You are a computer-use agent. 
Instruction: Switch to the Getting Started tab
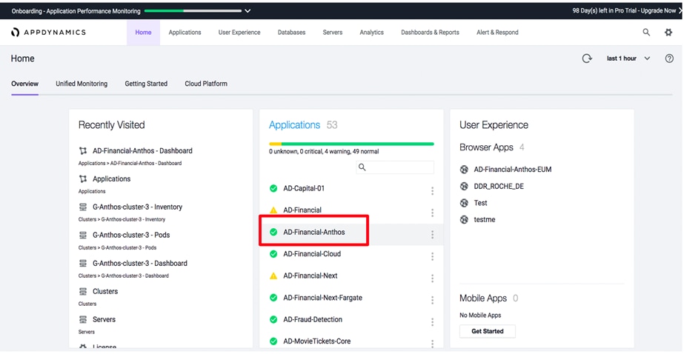[146, 84]
